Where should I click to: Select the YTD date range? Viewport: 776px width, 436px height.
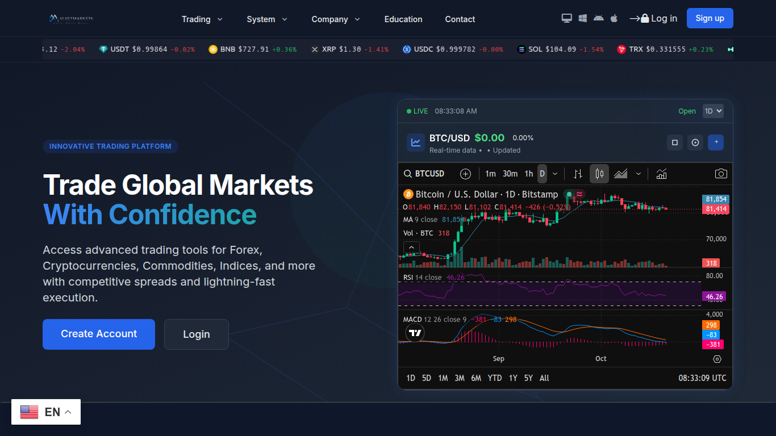[x=495, y=378]
